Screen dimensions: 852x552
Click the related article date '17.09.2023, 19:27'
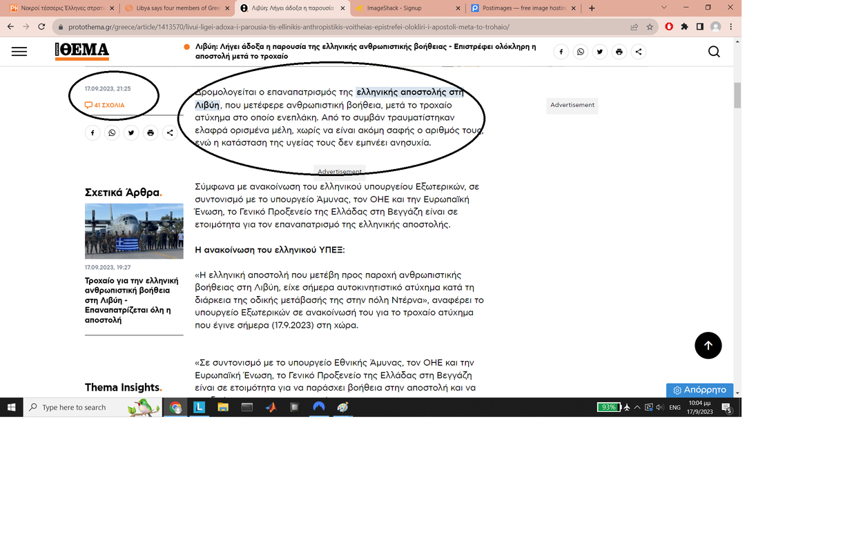[x=108, y=267]
